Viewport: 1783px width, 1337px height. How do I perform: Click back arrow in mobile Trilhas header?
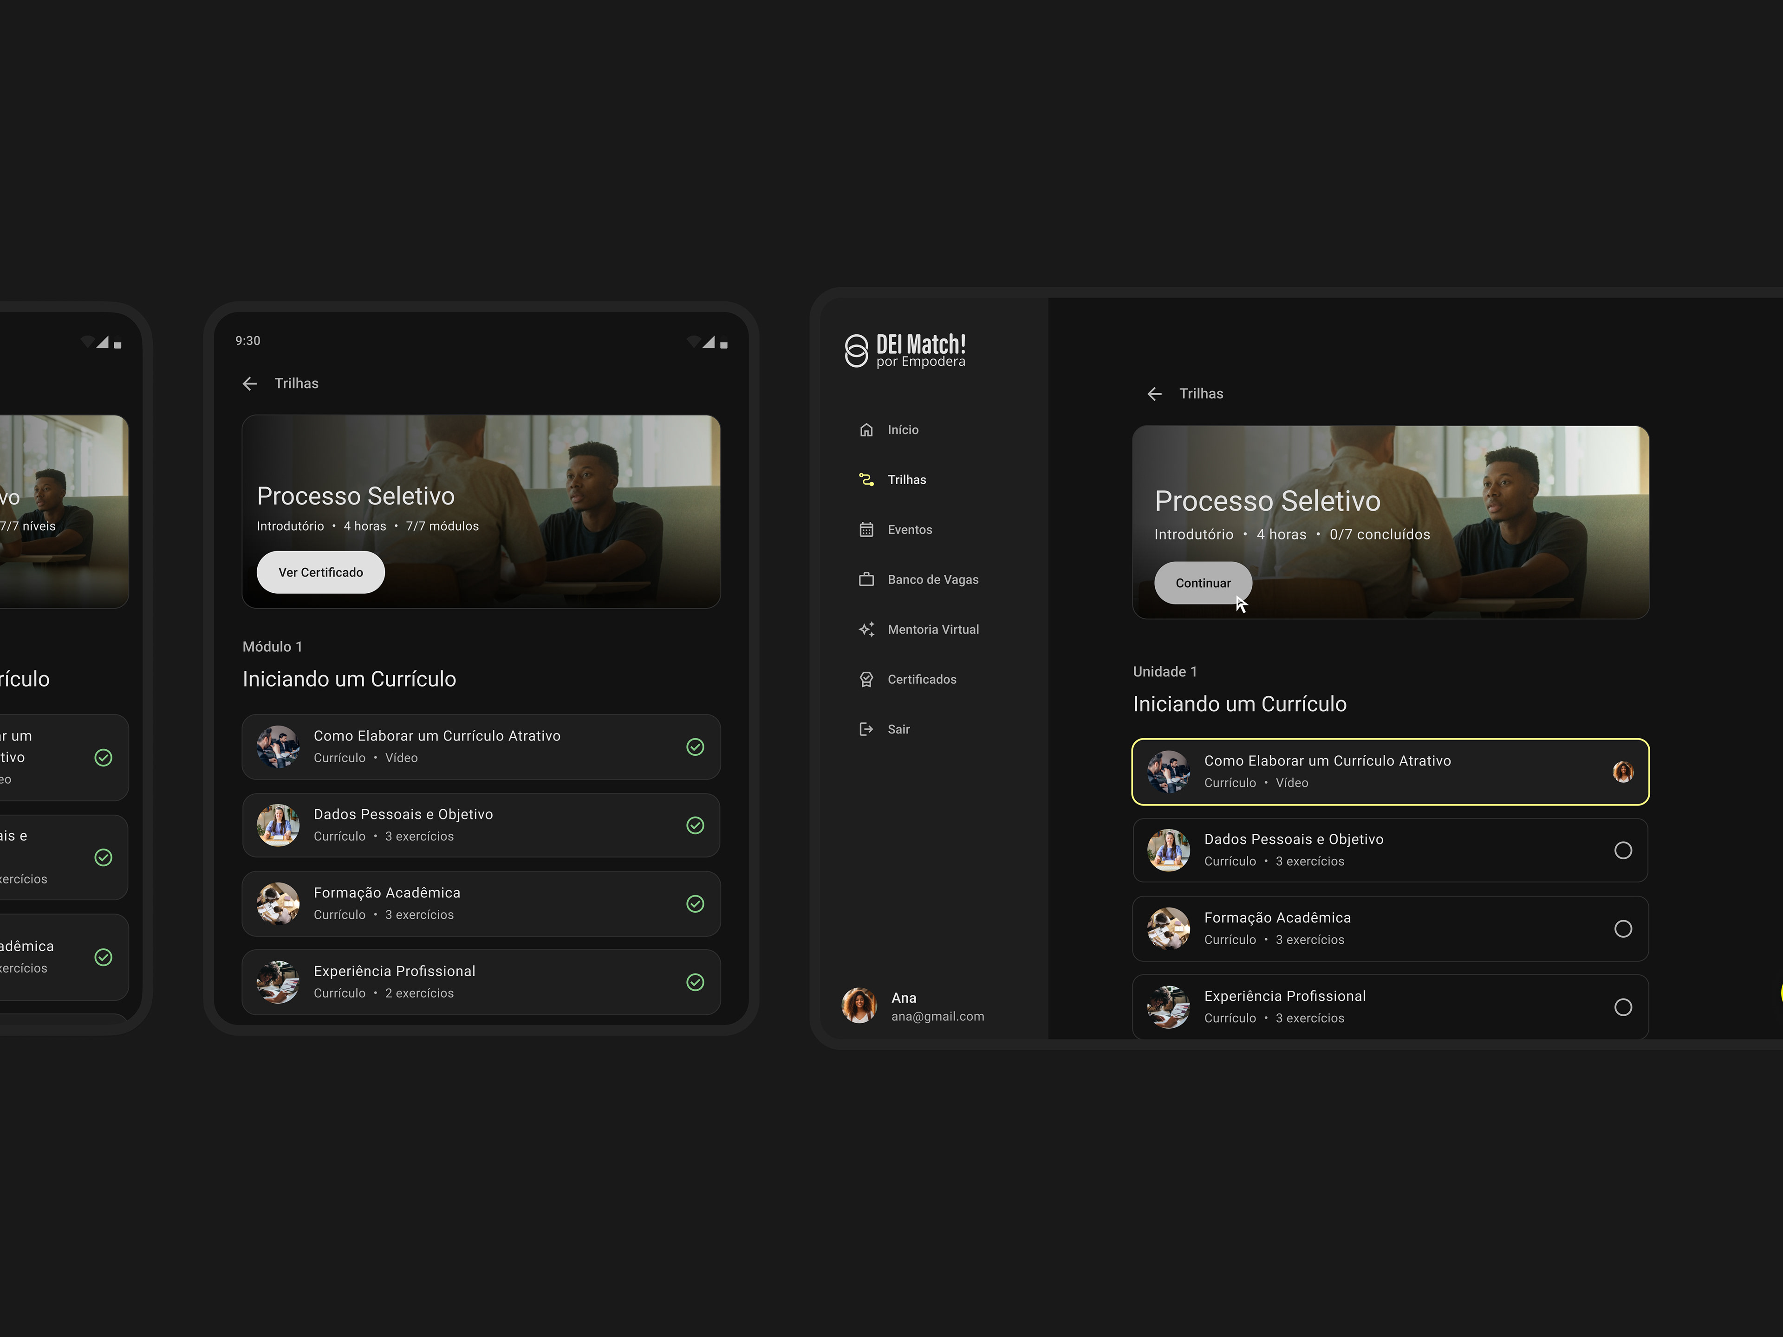[250, 383]
